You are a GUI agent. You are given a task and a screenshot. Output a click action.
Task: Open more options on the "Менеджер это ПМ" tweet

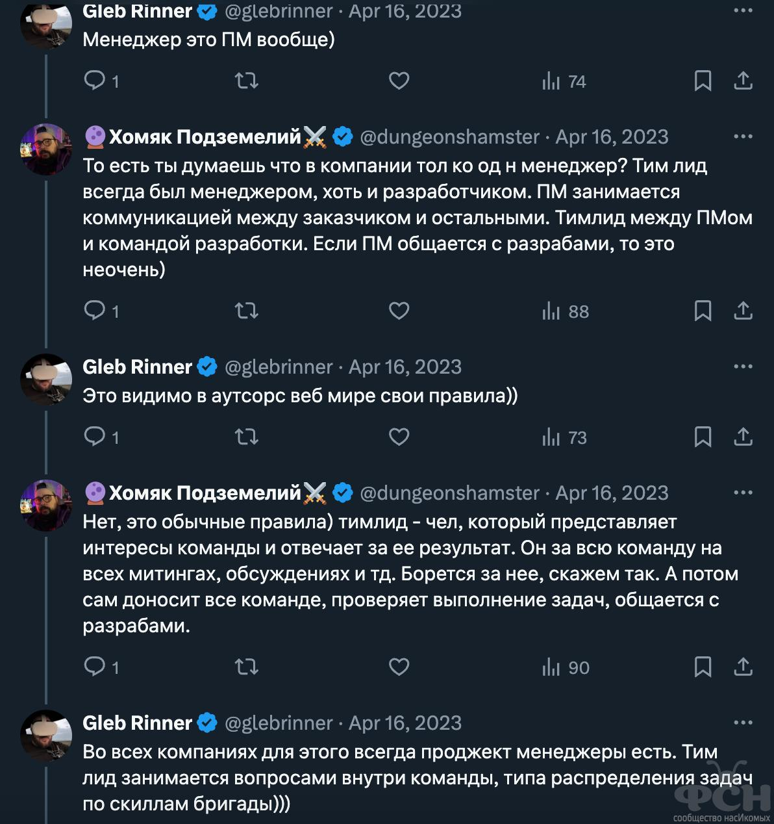743,11
